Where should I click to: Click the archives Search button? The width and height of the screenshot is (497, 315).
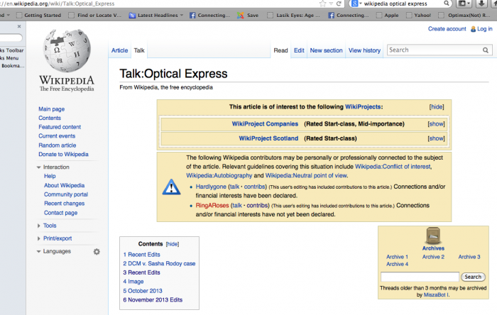(473, 277)
